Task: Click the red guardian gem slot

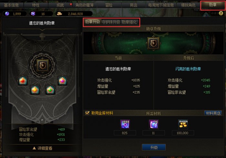Action: coord(23,81)
